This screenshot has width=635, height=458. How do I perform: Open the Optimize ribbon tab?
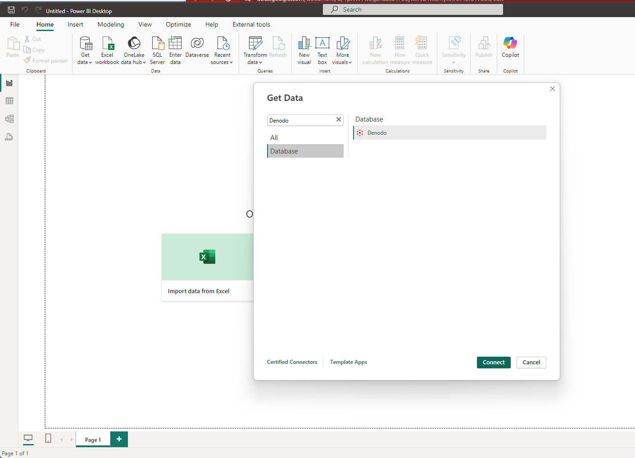click(x=178, y=24)
